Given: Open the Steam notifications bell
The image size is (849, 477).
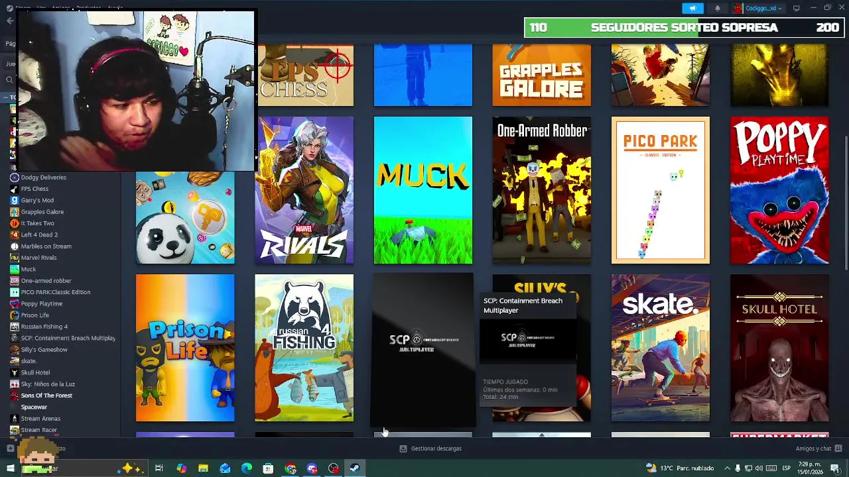Looking at the screenshot, I should [717, 8].
